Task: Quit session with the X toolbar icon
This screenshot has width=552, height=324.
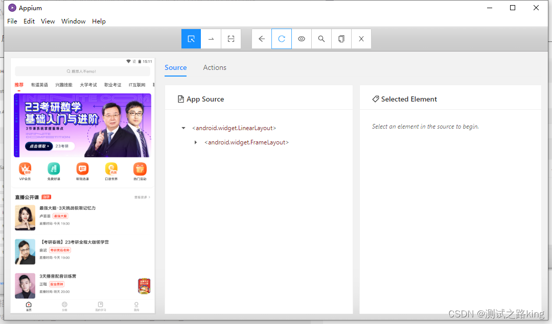Action: pyautogui.click(x=361, y=39)
